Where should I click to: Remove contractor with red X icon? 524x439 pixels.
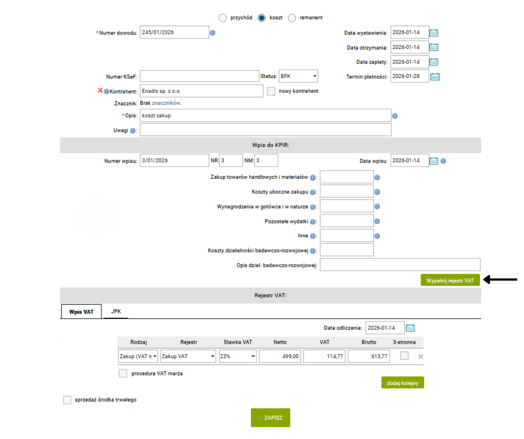(x=100, y=90)
